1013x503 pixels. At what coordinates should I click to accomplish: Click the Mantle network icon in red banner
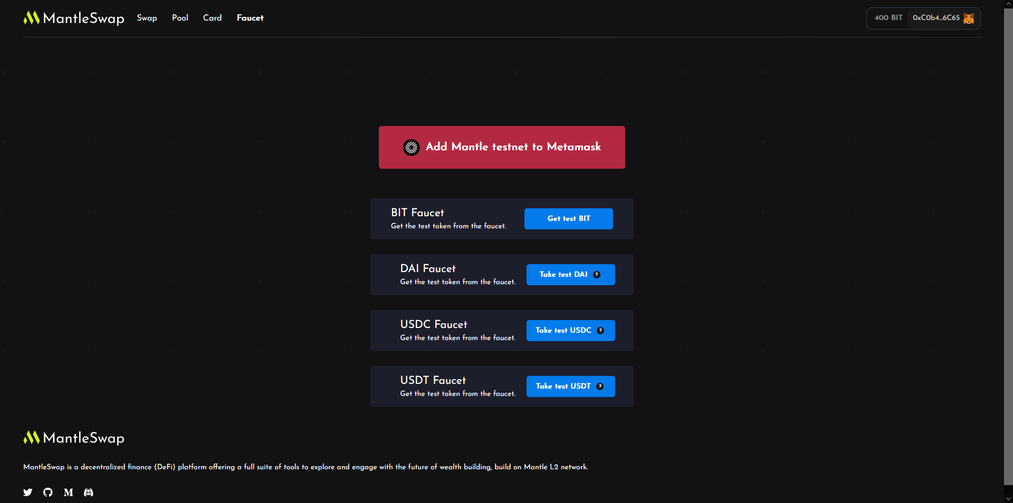(x=412, y=148)
